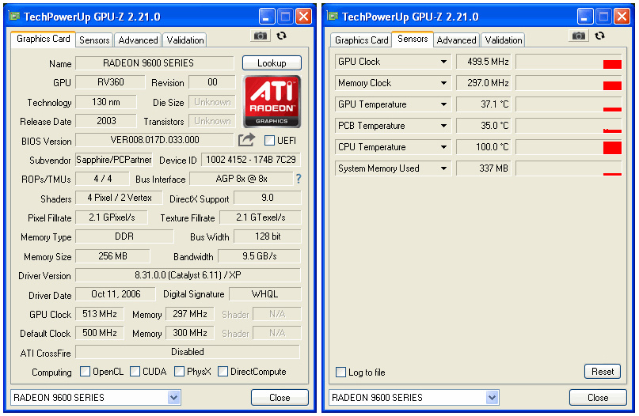This screenshot has height=416, width=639.
Task: Click the ATI Radeon Graphics logo
Action: (272, 102)
